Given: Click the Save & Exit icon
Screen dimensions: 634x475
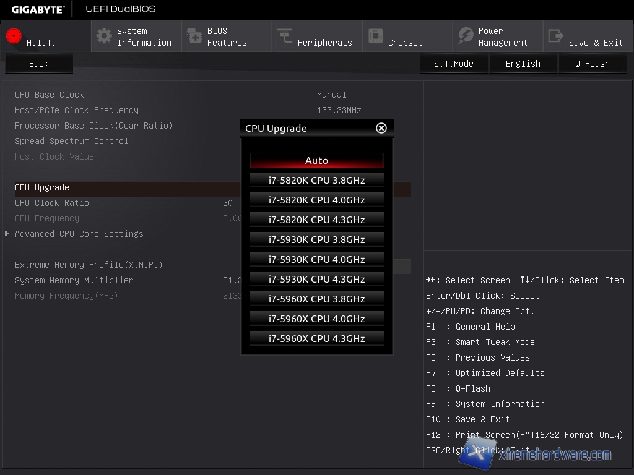Looking at the screenshot, I should (x=556, y=36).
